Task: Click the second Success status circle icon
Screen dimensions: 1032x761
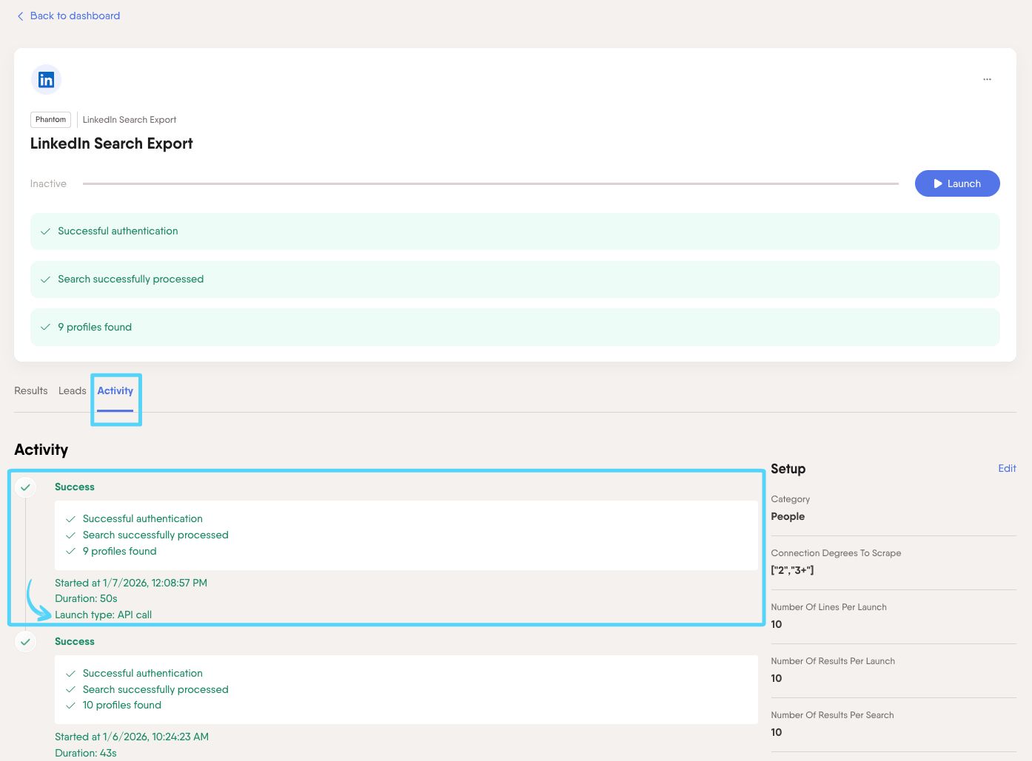Action: pos(25,642)
